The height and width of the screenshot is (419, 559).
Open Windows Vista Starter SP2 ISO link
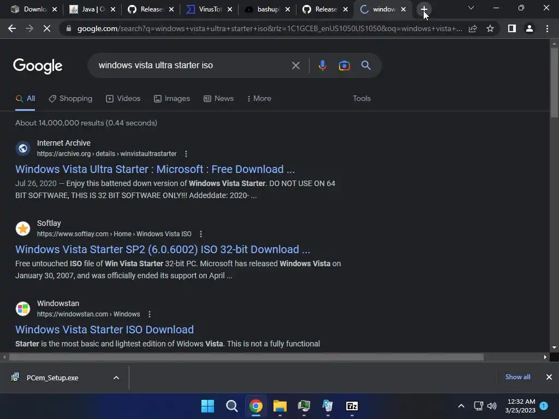coord(163,249)
